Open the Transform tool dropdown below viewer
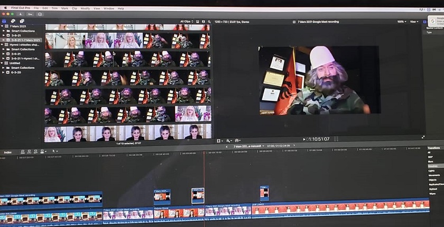444x227 pixels. pos(220,140)
